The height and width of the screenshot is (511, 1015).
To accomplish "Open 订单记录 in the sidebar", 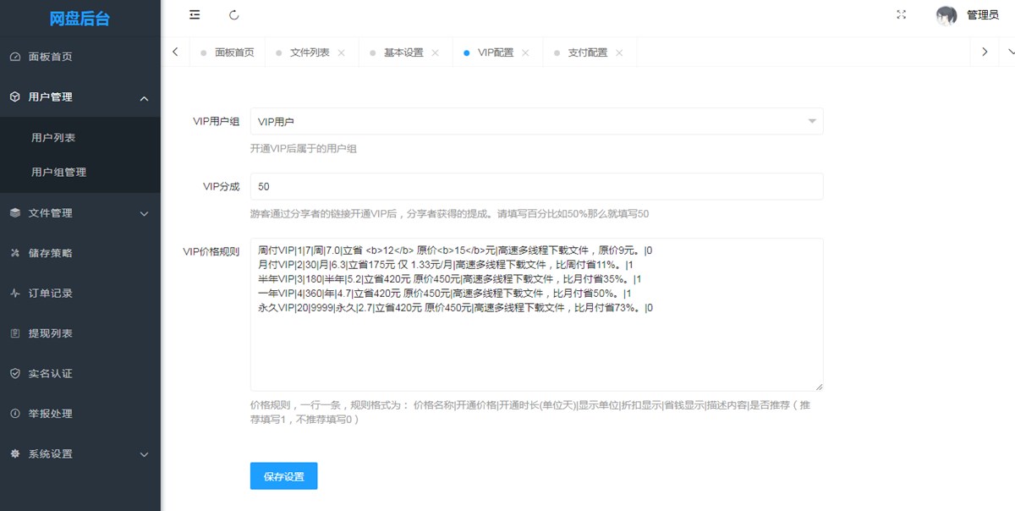I will coord(51,294).
